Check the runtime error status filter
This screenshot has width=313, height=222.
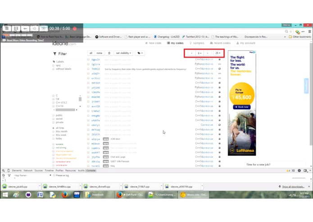[53, 165]
